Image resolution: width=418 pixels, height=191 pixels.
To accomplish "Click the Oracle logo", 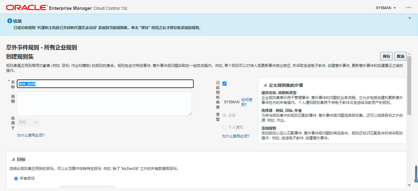I will tap(27, 8).
